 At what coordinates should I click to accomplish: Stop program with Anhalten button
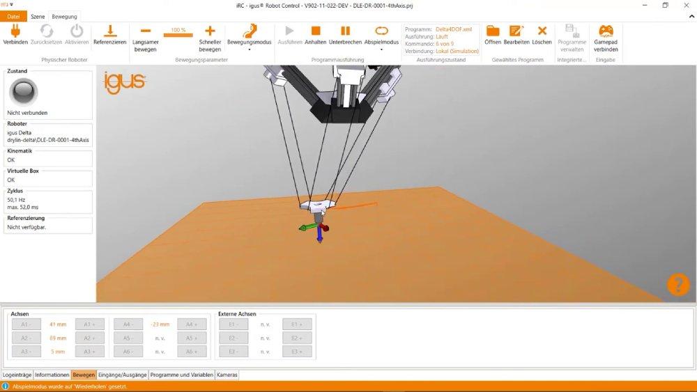point(315,31)
